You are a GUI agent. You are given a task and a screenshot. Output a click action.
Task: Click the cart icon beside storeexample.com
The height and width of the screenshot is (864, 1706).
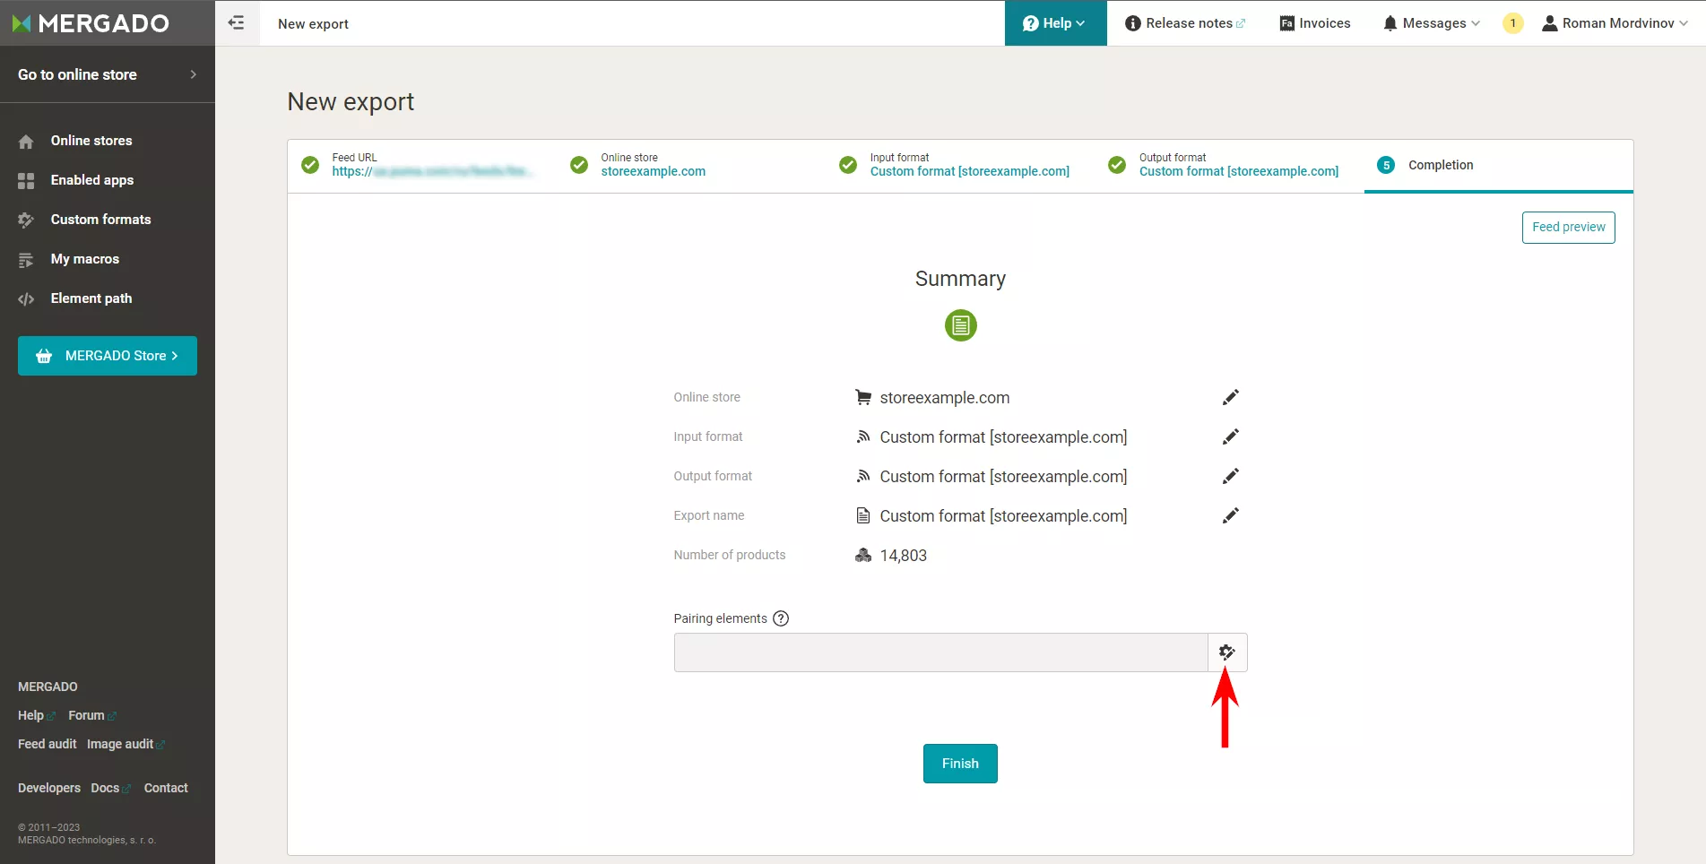tap(863, 397)
